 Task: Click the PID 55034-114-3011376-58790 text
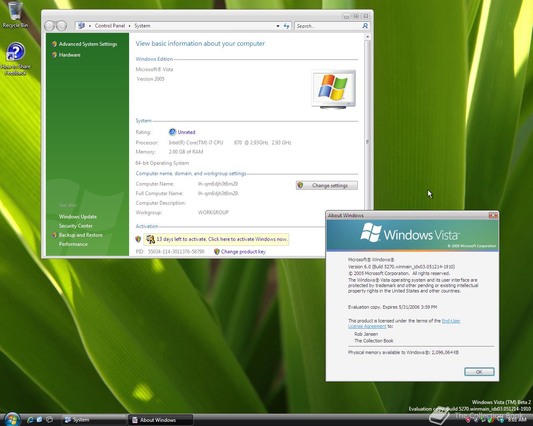click(176, 252)
